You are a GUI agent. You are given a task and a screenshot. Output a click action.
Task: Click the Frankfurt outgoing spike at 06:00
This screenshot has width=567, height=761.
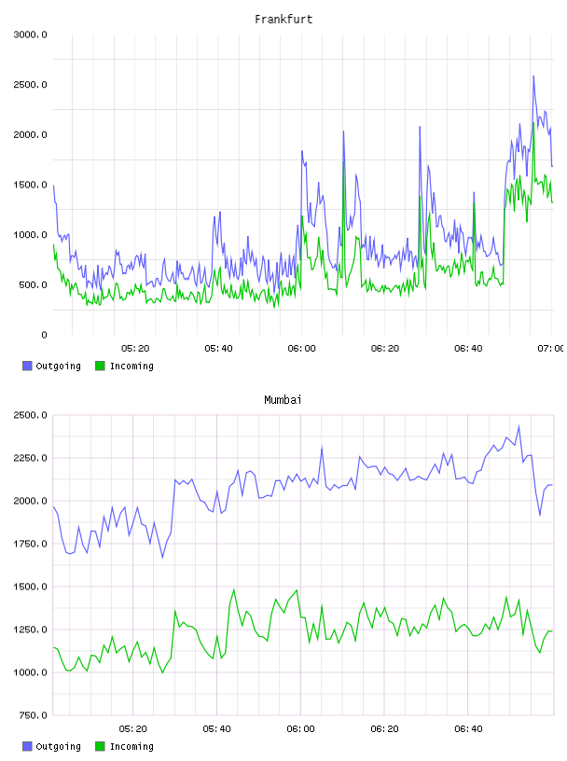pyautogui.click(x=302, y=151)
